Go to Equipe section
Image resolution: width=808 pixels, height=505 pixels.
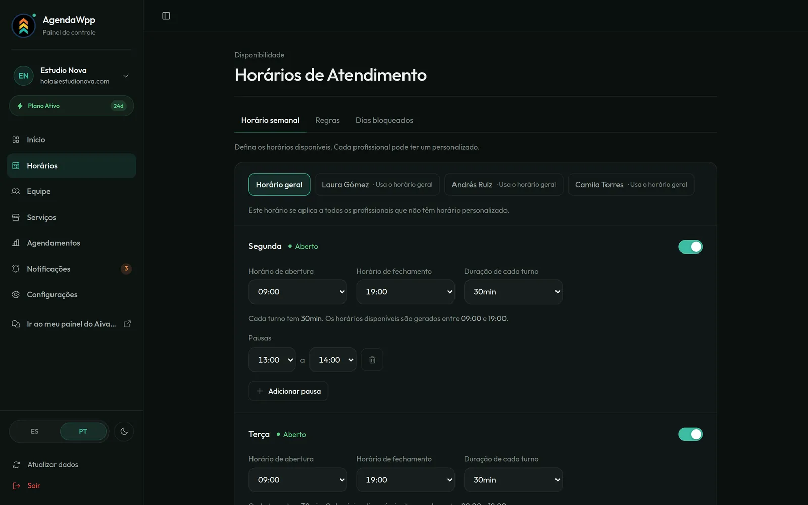(x=71, y=191)
